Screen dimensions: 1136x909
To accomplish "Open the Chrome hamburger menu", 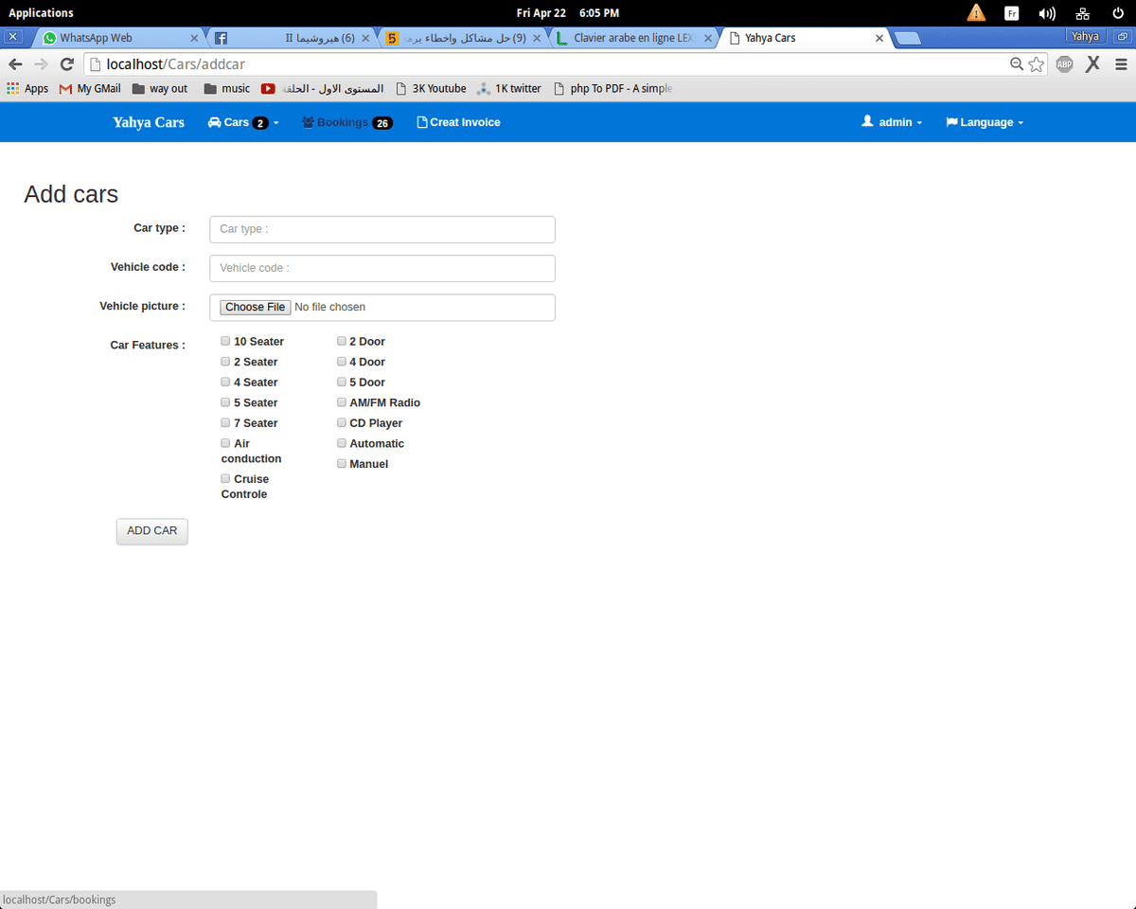I will 1121,64.
